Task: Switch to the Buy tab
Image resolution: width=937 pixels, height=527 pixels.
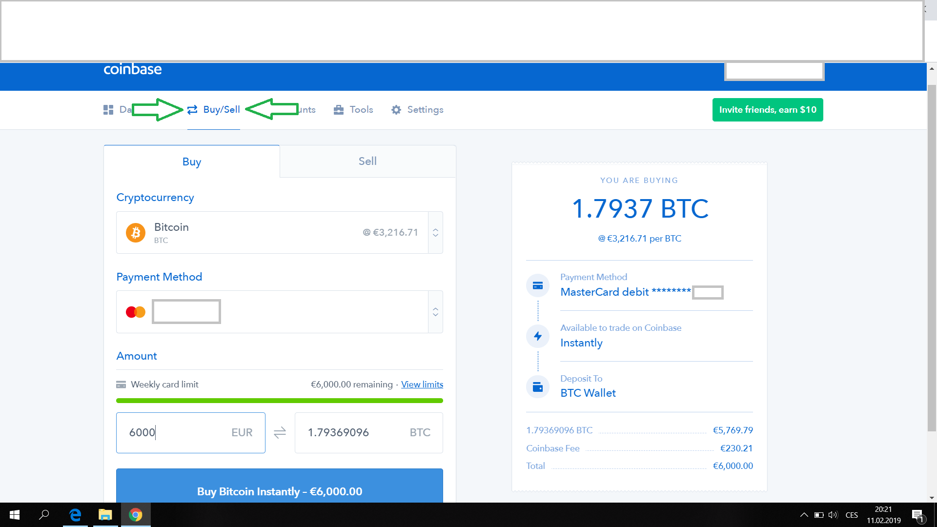Action: 192,162
